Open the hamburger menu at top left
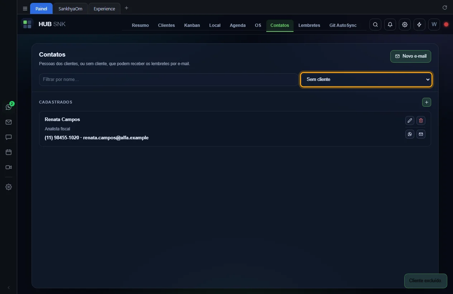This screenshot has height=294, width=453. click(x=25, y=9)
